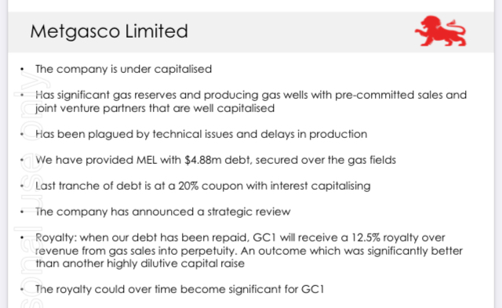
Task: Click the bullet about technical issues and delays
Action: click(x=201, y=134)
